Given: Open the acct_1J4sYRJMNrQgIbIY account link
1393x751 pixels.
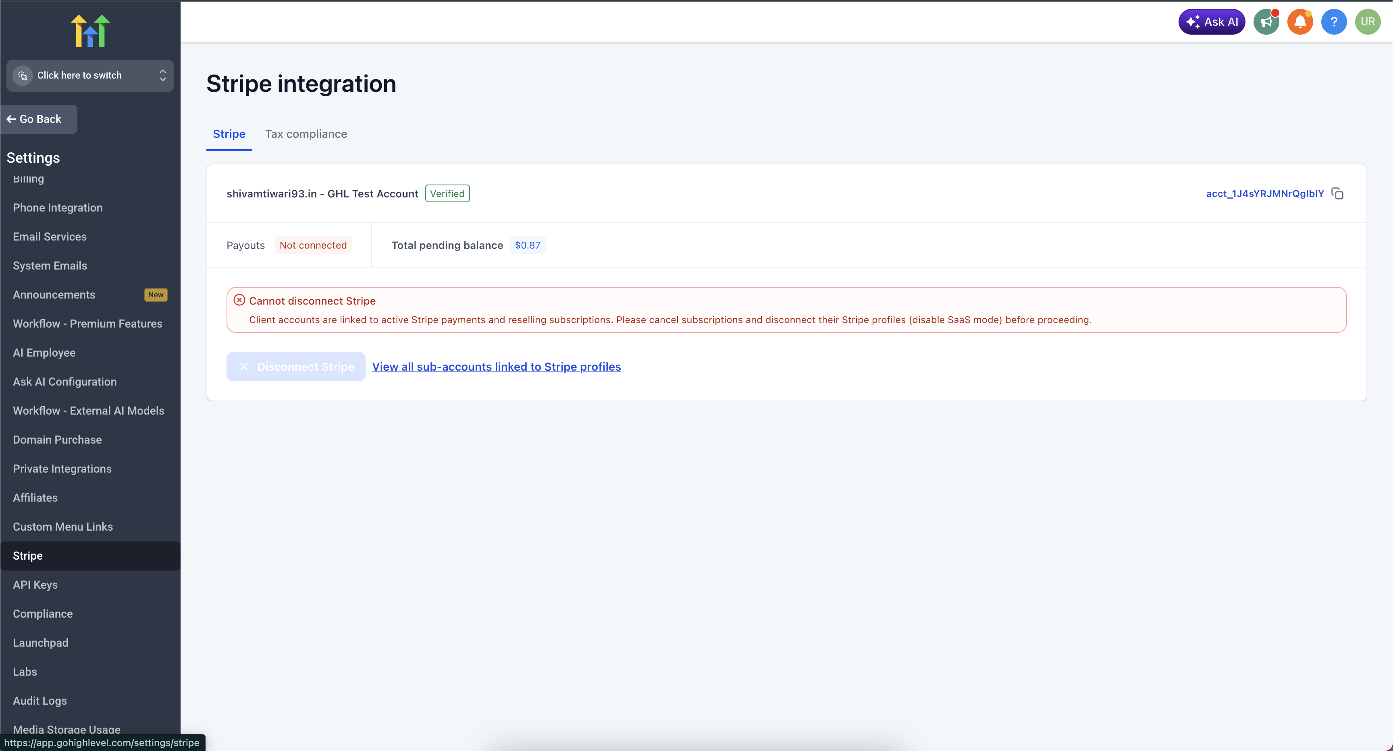Looking at the screenshot, I should coord(1264,193).
